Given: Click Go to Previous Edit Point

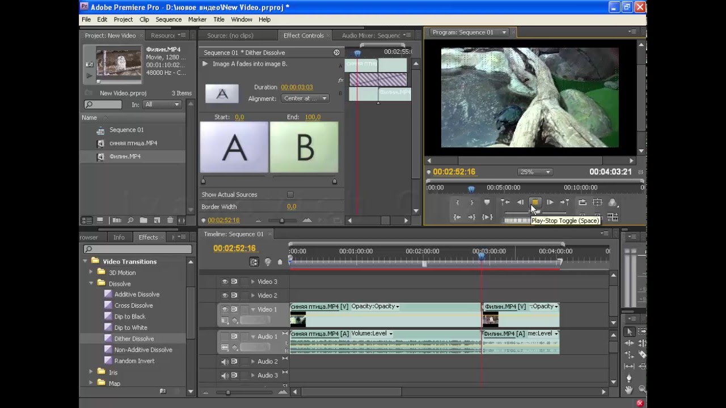Looking at the screenshot, I should tap(504, 202).
